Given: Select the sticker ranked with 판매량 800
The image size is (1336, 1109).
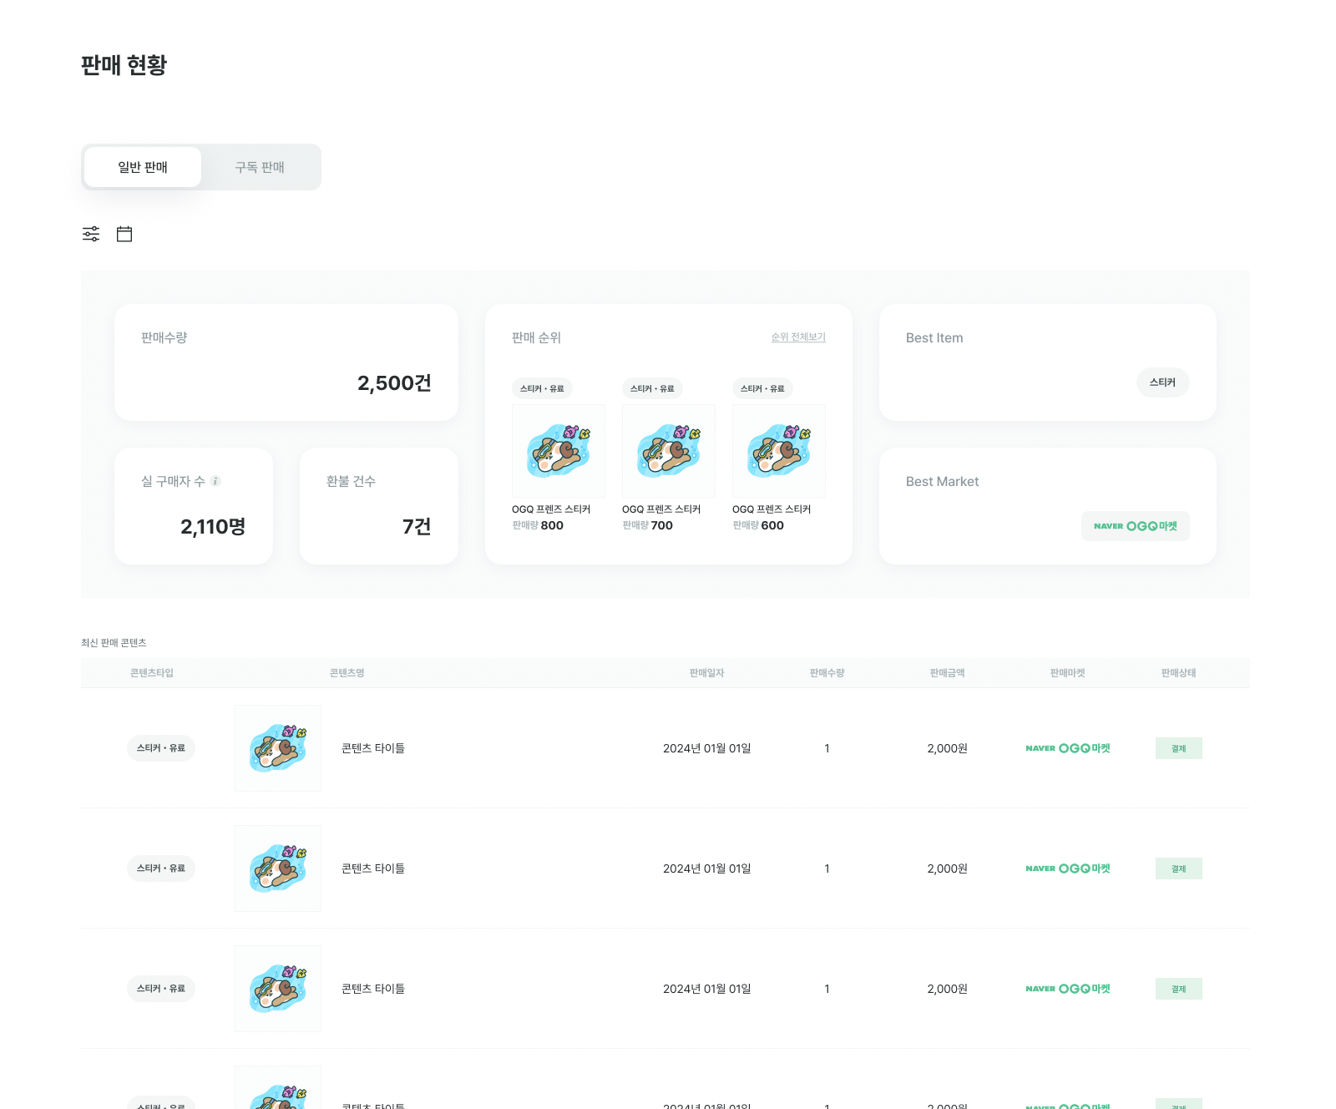Looking at the screenshot, I should coord(558,451).
